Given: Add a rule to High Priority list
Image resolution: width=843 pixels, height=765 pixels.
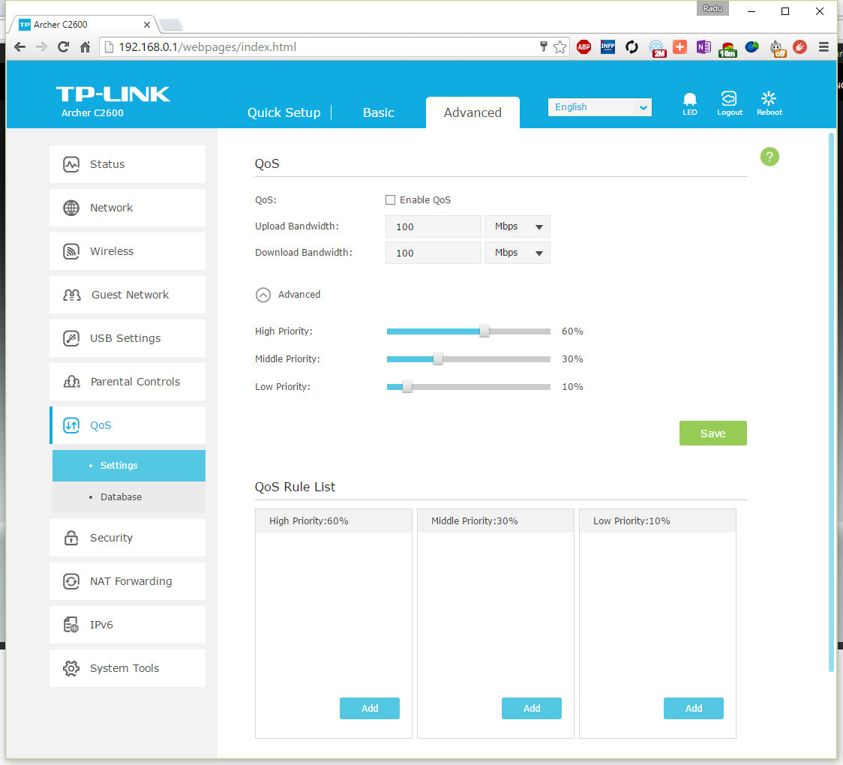Looking at the screenshot, I should [370, 708].
